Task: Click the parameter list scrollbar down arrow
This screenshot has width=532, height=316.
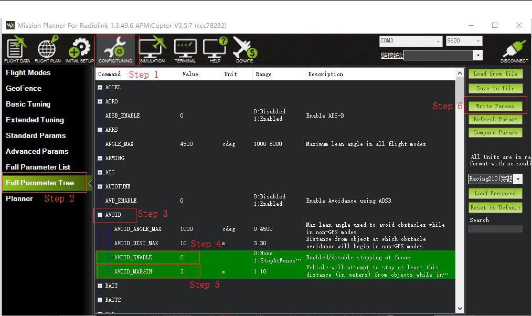Action: point(460,309)
